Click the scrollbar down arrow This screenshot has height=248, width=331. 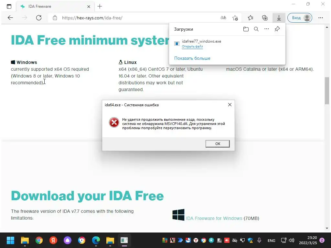(x=327, y=228)
